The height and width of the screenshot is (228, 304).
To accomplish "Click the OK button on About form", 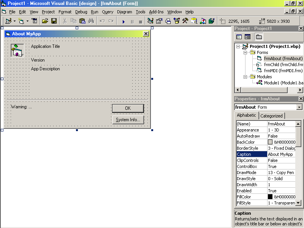I will click(x=128, y=108).
